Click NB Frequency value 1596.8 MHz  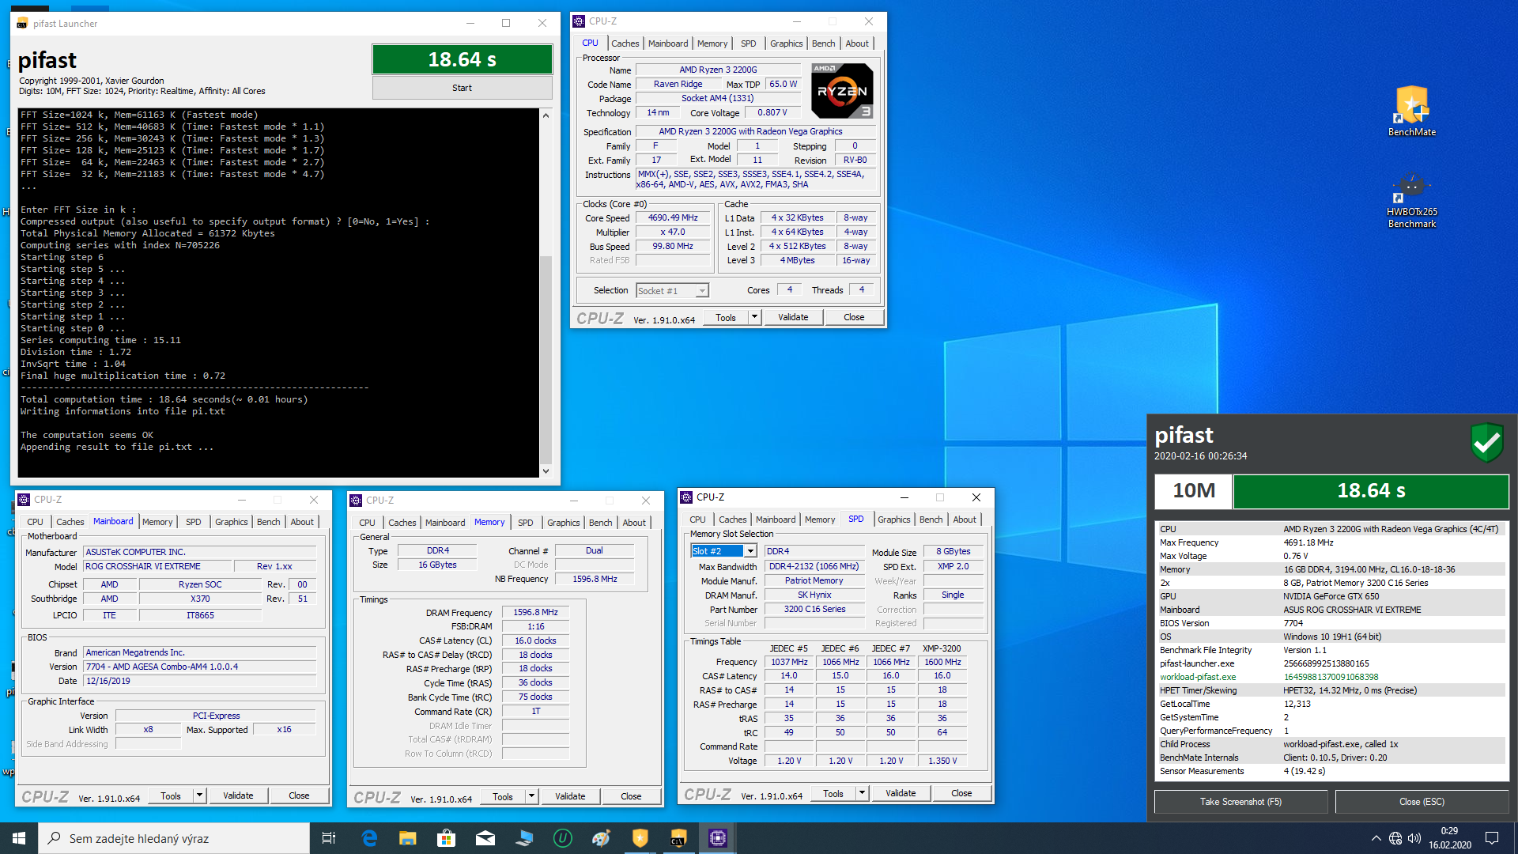coord(595,579)
